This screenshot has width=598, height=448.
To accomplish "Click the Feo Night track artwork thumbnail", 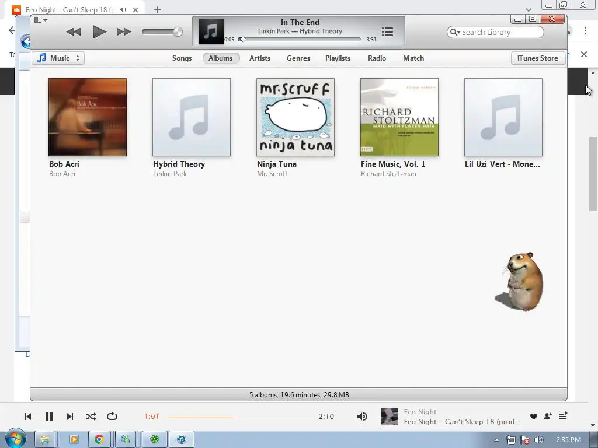I will click(390, 416).
